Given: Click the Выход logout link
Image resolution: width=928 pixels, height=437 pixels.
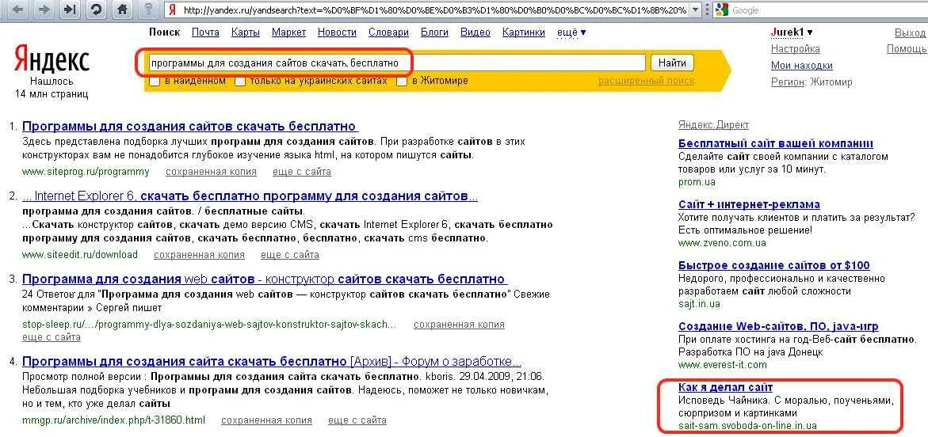Looking at the screenshot, I should pos(911,32).
